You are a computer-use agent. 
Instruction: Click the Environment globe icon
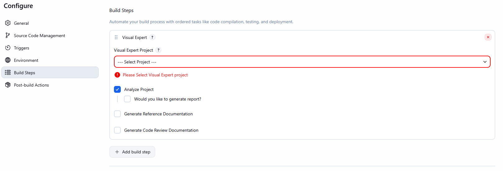8,60
